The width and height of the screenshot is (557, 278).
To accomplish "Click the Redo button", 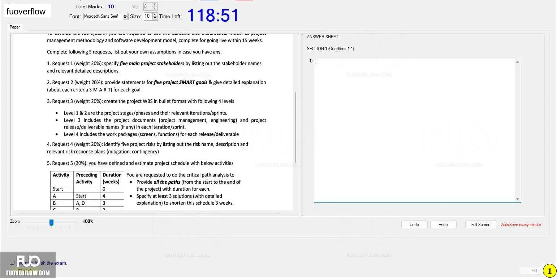I will pyautogui.click(x=443, y=225).
